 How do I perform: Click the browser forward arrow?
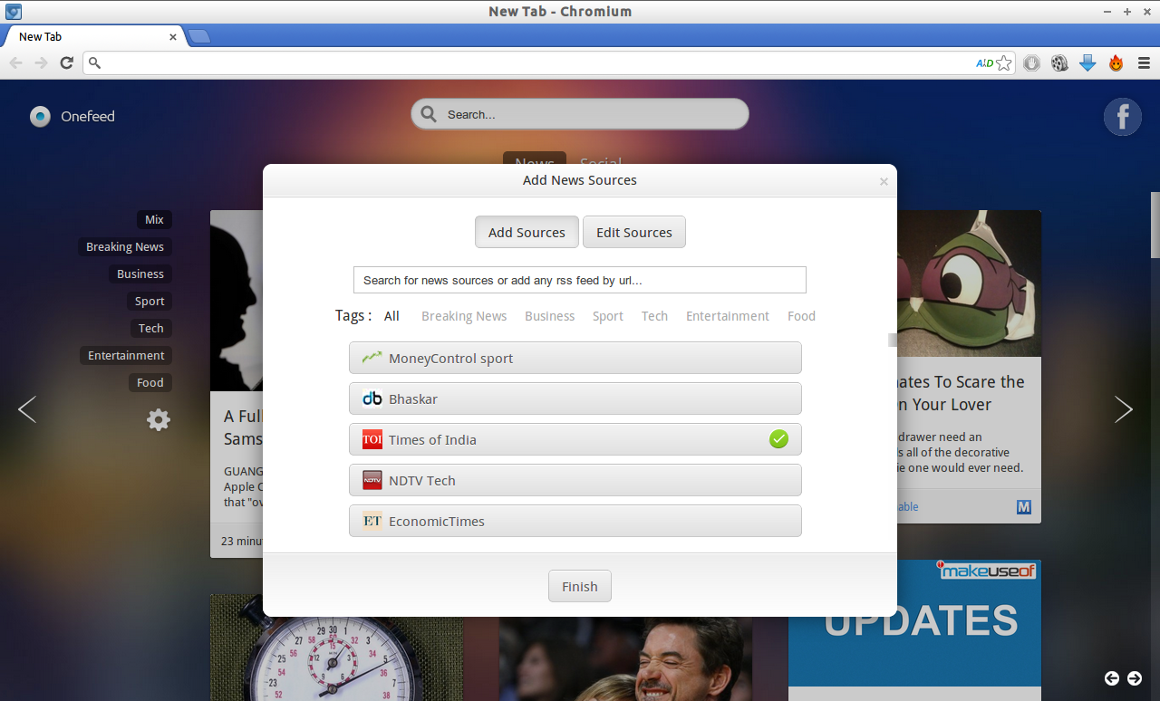tap(41, 62)
